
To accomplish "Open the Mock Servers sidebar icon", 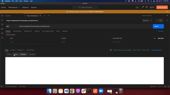I will [x=2, y=29].
